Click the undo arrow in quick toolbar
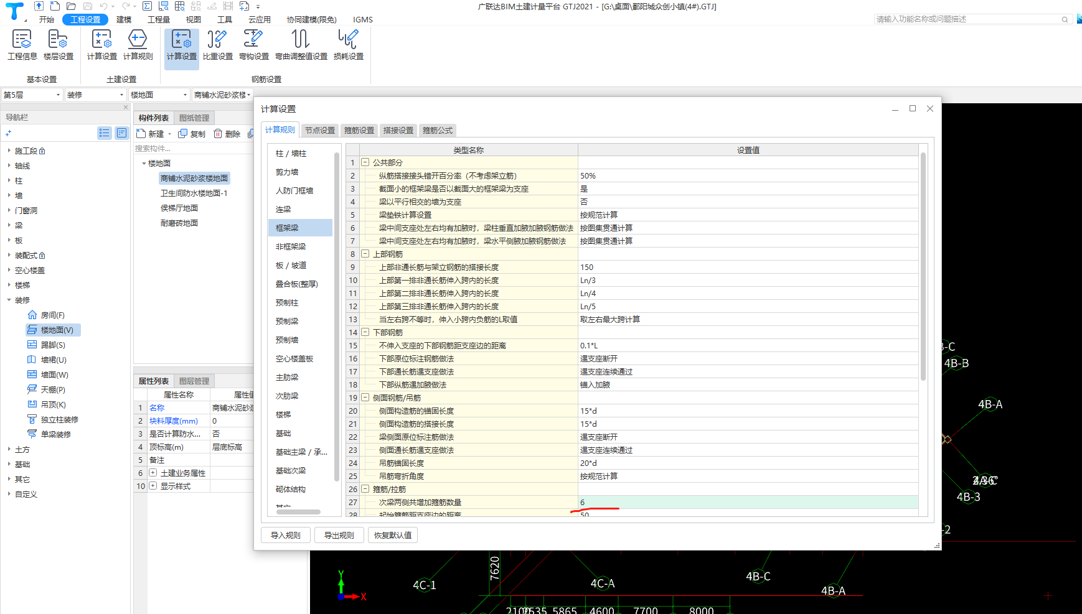 tap(103, 6)
